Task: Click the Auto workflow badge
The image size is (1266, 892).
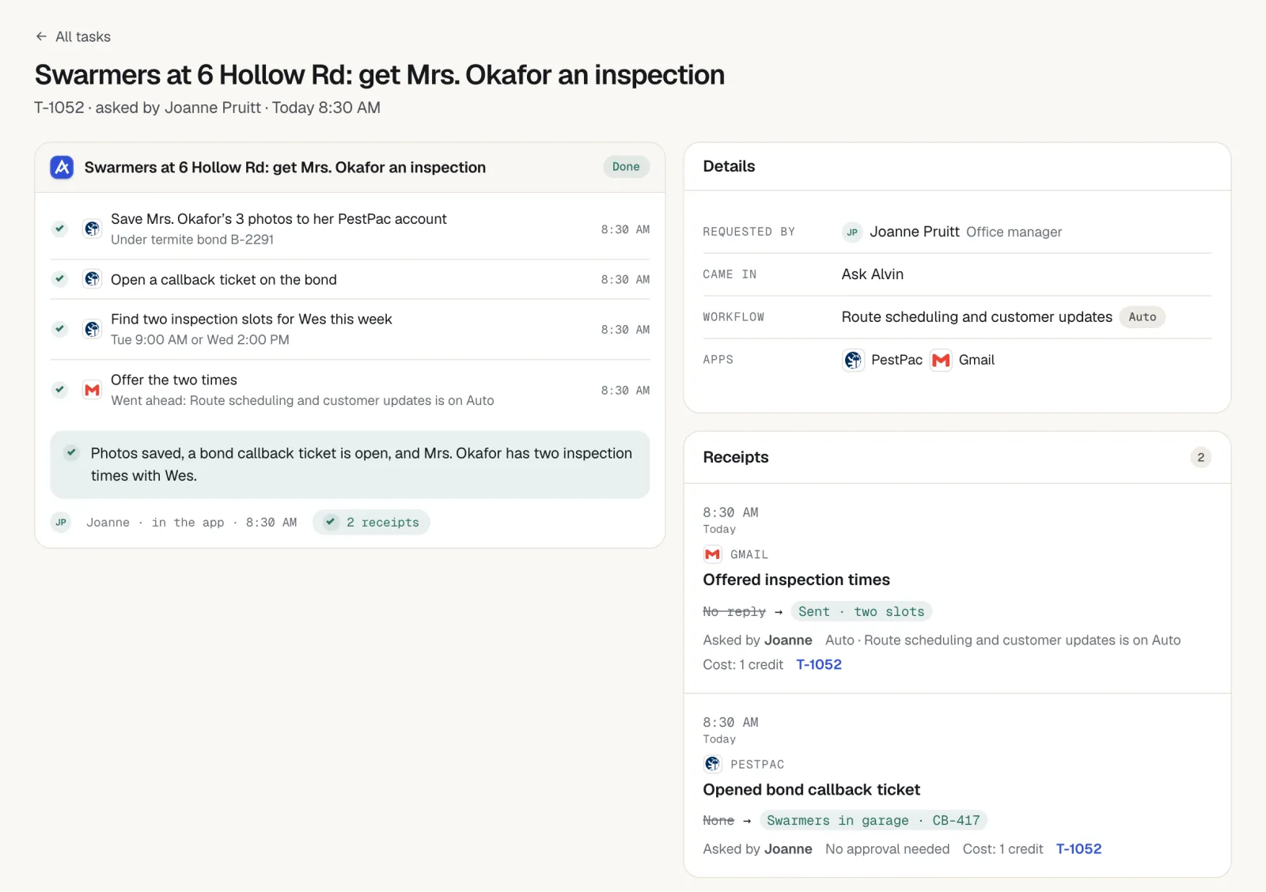Action: pyautogui.click(x=1142, y=317)
